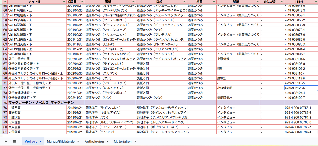Click date cell 2018/04/21
The height and width of the screenshot is (146, 318).
[x=76, y=108]
